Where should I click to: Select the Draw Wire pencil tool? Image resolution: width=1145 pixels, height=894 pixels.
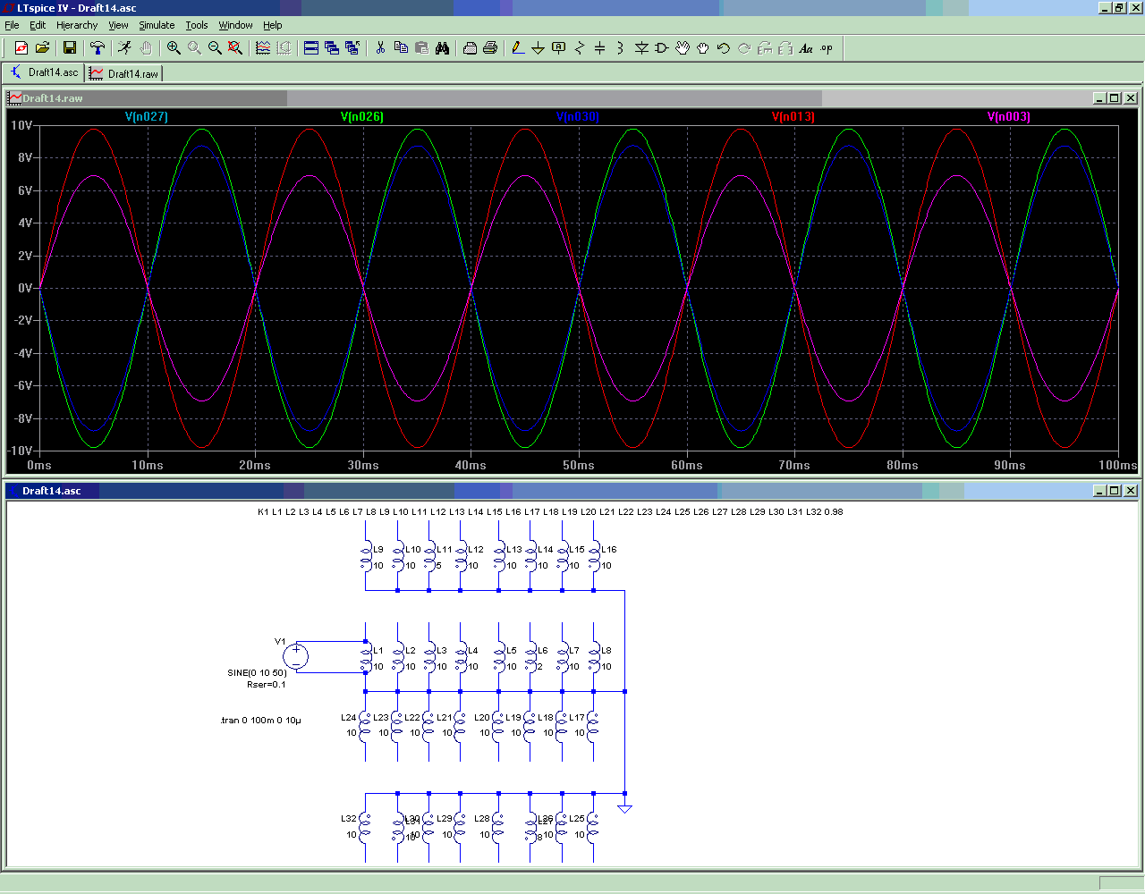tap(517, 48)
